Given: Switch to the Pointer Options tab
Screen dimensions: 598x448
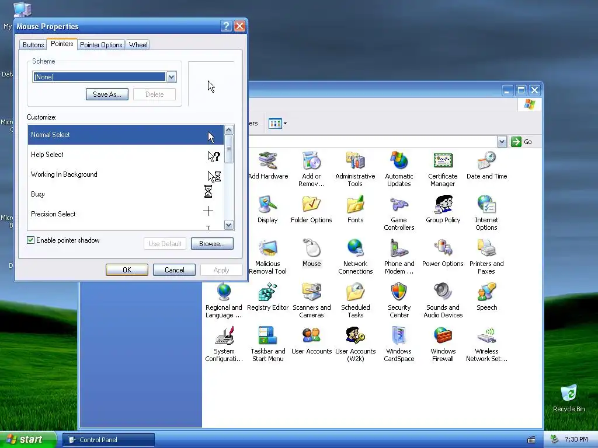Looking at the screenshot, I should (x=101, y=44).
